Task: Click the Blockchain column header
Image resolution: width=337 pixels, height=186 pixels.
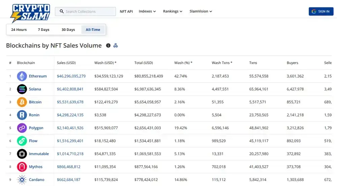Action: [26, 63]
